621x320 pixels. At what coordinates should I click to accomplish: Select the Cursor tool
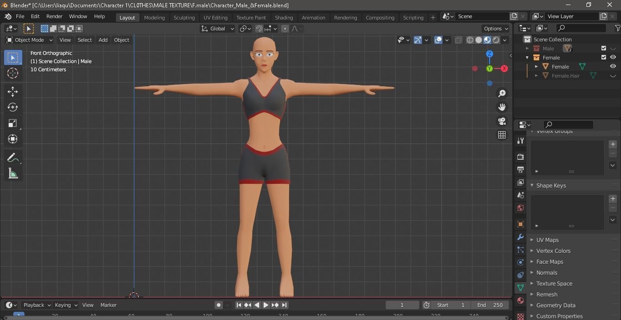pos(13,73)
